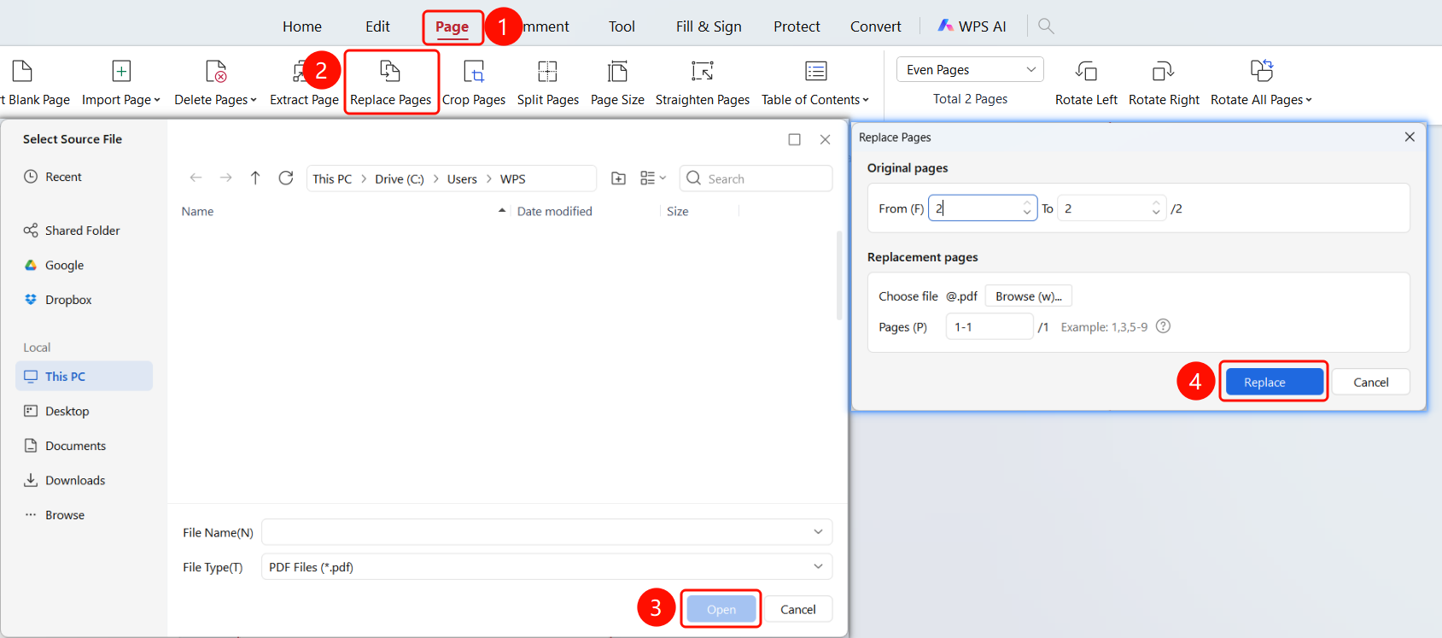Click the Replace button
Viewport: 1442px width, 638px height.
coord(1274,382)
